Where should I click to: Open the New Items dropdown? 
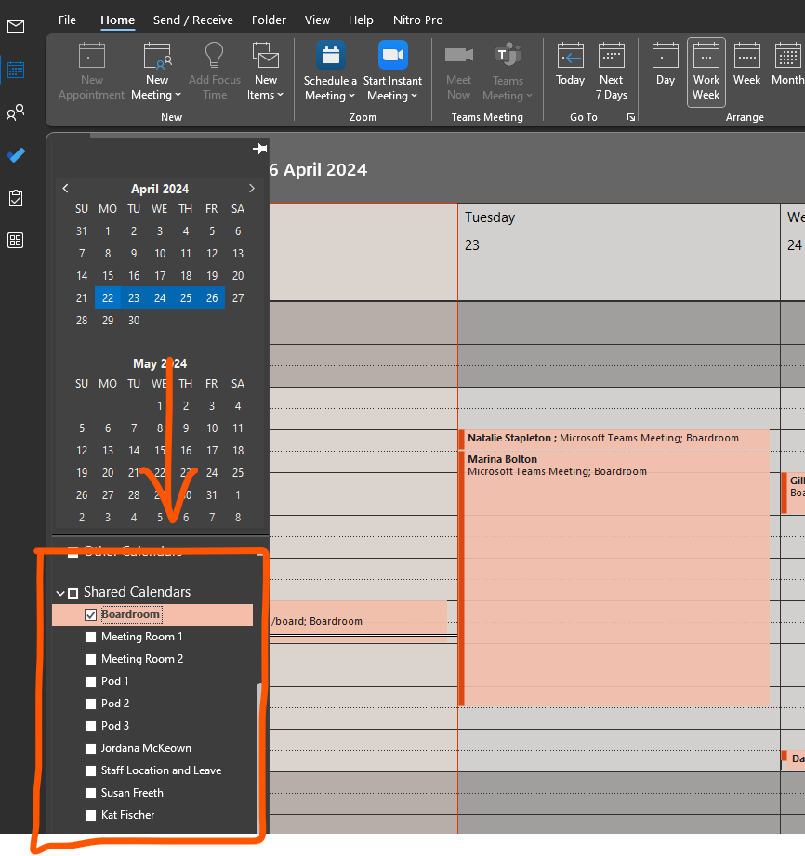click(266, 70)
